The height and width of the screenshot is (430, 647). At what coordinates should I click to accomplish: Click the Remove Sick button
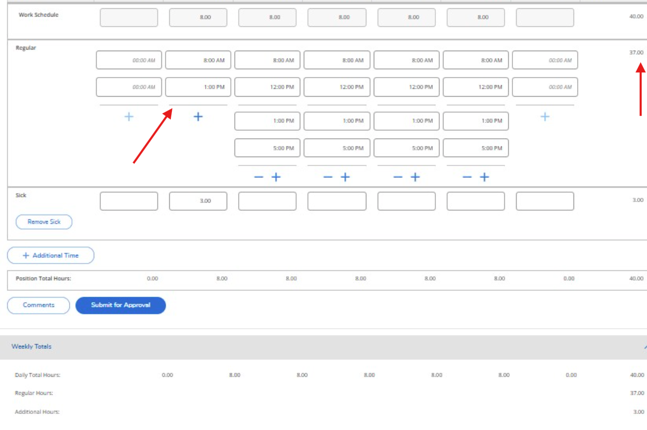point(44,222)
